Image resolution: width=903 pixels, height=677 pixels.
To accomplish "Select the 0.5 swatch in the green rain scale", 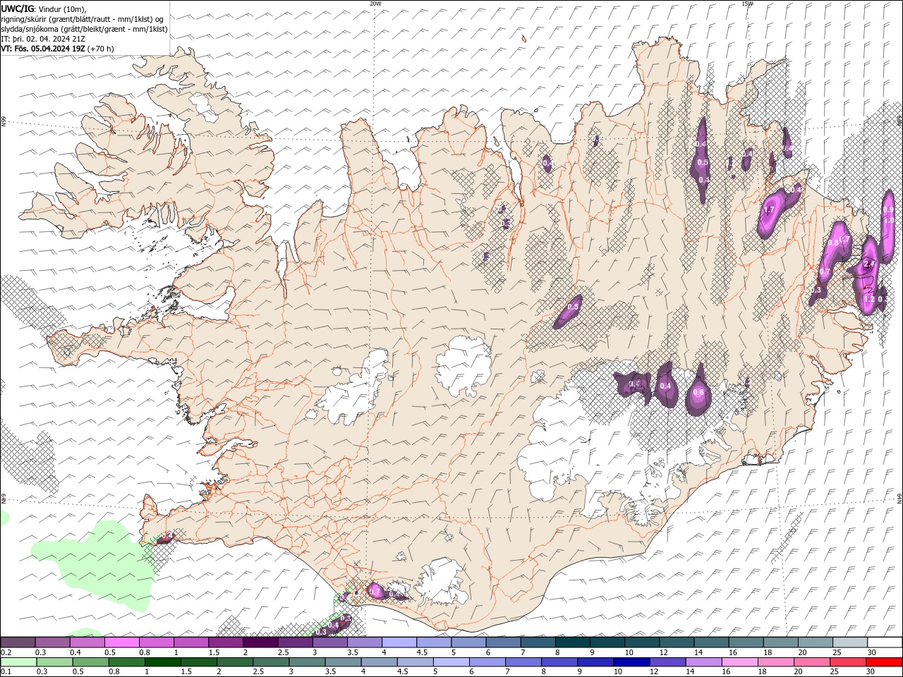I will (x=91, y=661).
